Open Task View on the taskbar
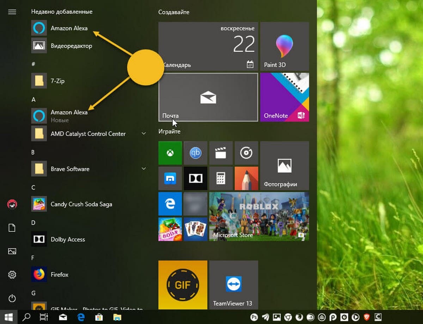This screenshot has height=324, width=423. [44, 317]
